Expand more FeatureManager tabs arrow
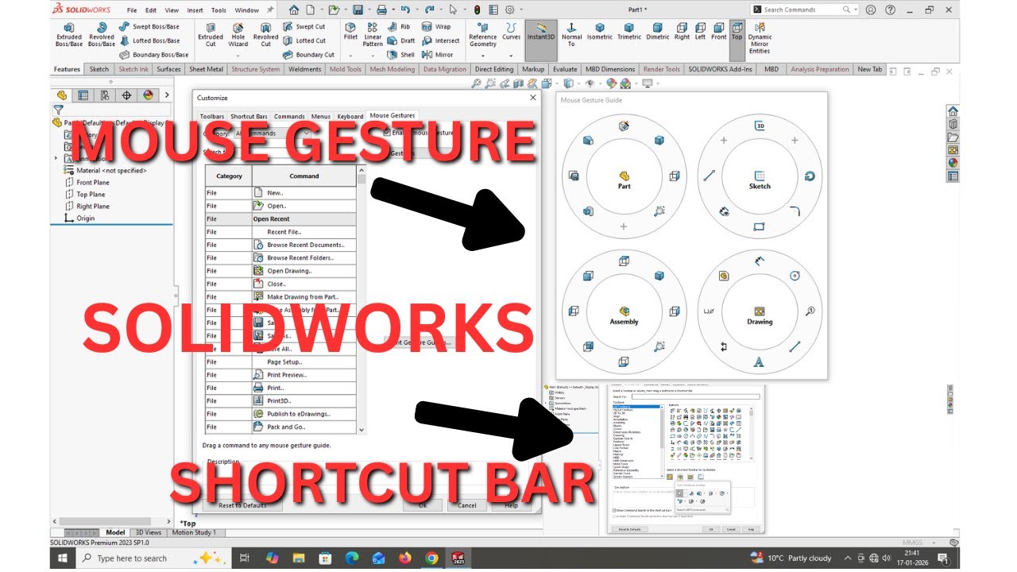The height and width of the screenshot is (572, 1017). [166, 95]
